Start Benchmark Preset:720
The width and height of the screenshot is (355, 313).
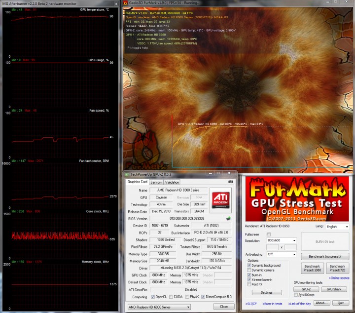click(x=338, y=268)
